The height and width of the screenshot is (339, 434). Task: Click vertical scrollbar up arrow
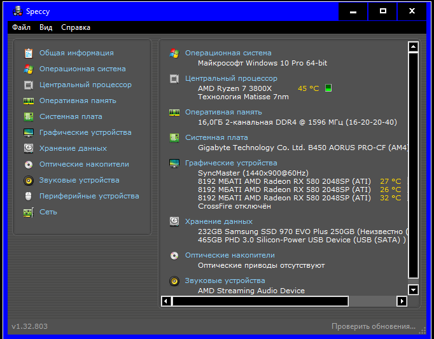pos(413,47)
